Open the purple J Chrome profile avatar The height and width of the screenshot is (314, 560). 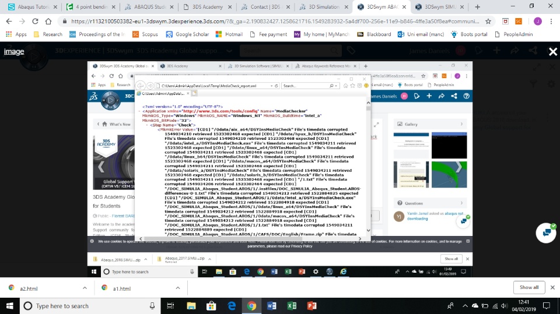(x=537, y=22)
